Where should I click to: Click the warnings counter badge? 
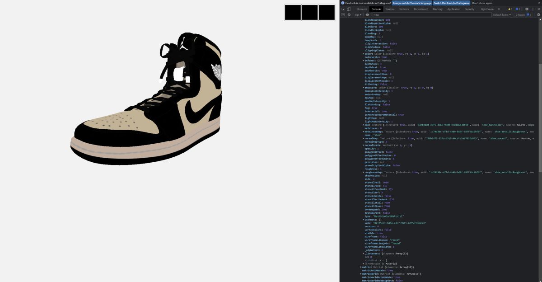click(x=510, y=9)
